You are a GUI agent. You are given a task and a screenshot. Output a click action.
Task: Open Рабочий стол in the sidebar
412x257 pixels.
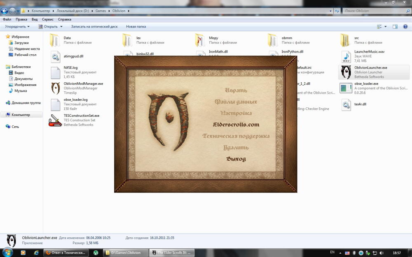[25, 55]
